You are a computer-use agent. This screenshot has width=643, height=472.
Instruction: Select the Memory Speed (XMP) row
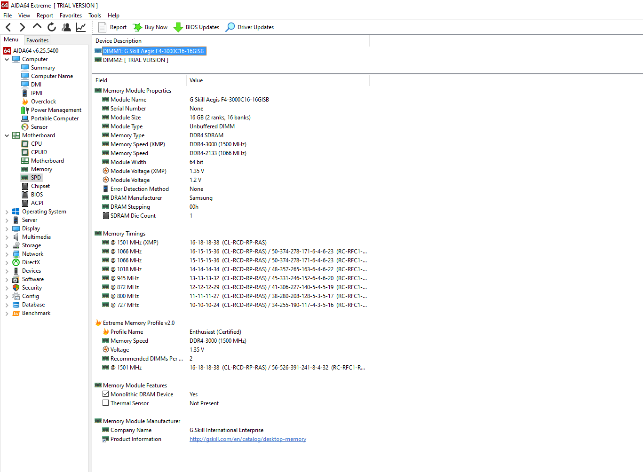click(231, 144)
